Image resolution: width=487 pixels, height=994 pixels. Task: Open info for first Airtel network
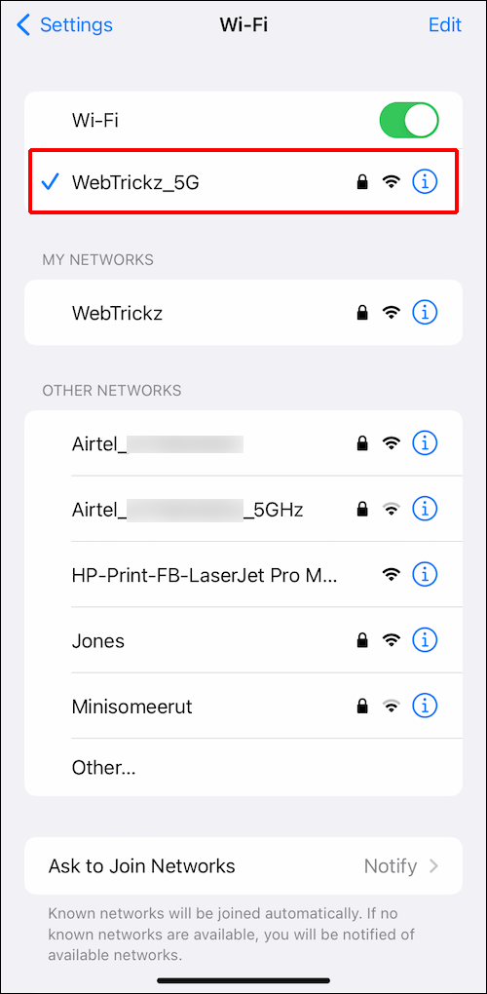(425, 443)
